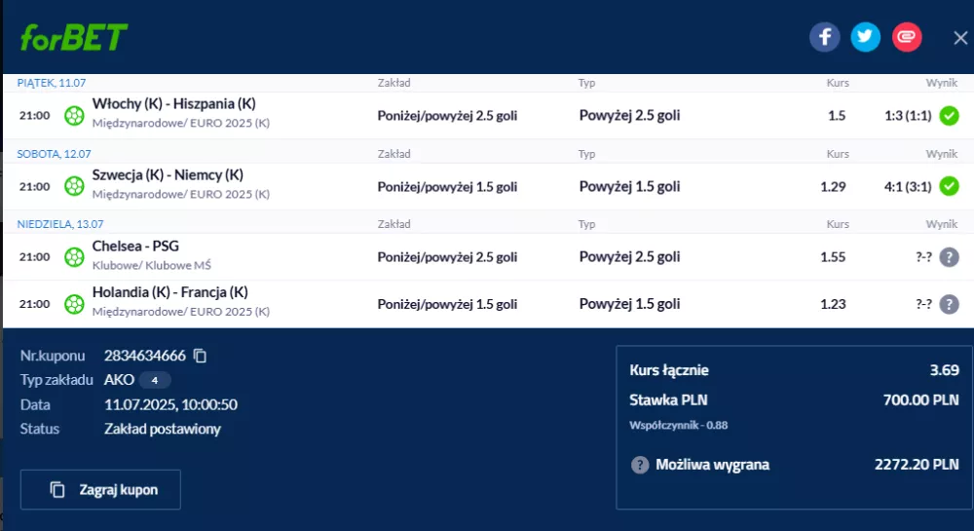Click Zagraj kupon button

[100, 490]
